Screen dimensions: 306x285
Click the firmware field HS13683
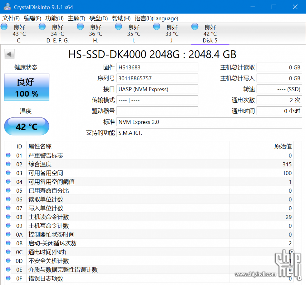click(x=157, y=67)
